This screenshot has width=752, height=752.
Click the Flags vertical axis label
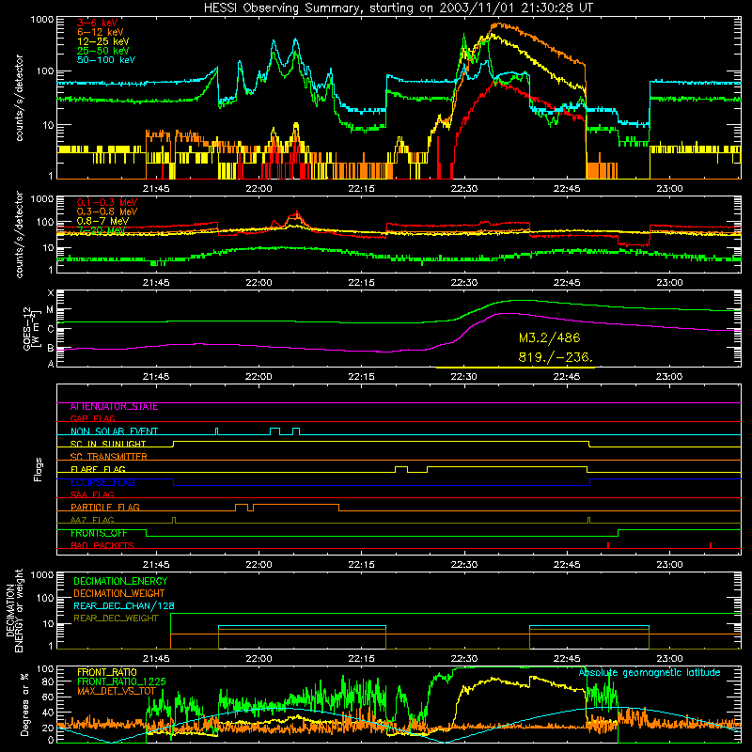pyautogui.click(x=38, y=469)
